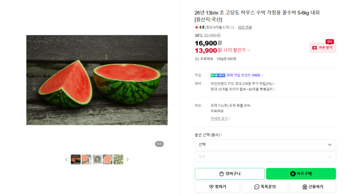Image resolution: width=360 pixels, height=196 pixels.
Task: Click the shopping basket icon on 장바구니
Action: pos(221,174)
